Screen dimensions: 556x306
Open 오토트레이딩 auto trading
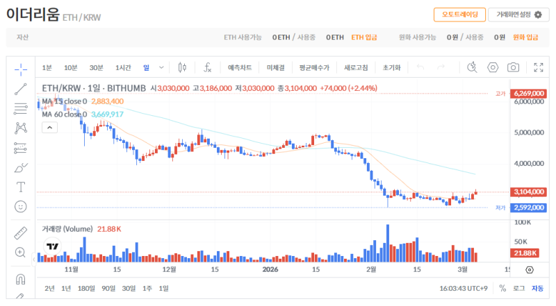click(x=459, y=15)
